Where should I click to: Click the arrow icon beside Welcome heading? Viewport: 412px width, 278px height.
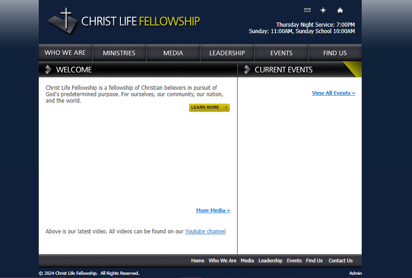[48, 69]
